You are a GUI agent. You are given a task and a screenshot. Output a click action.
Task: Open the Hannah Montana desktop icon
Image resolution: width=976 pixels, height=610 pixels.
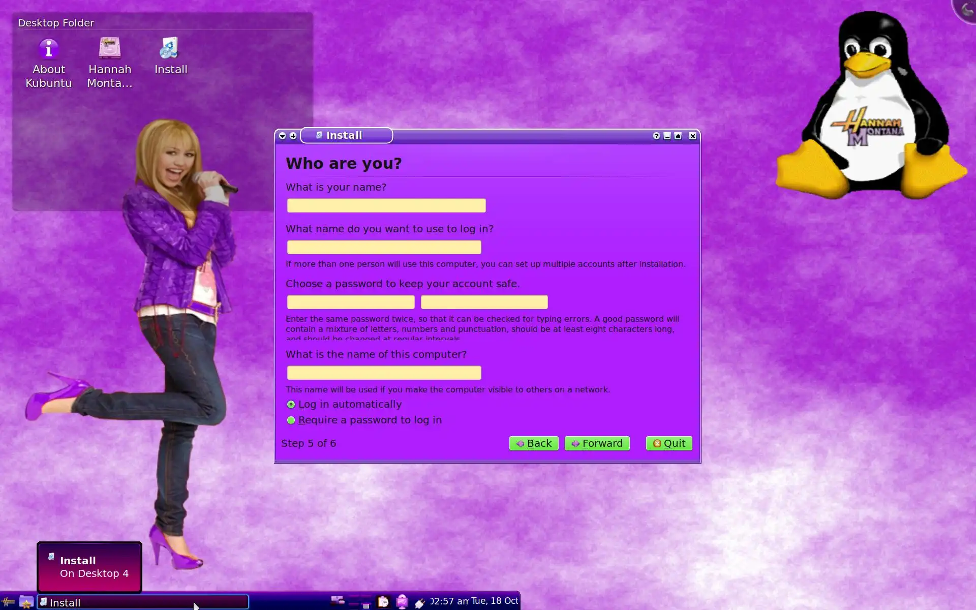[109, 49]
